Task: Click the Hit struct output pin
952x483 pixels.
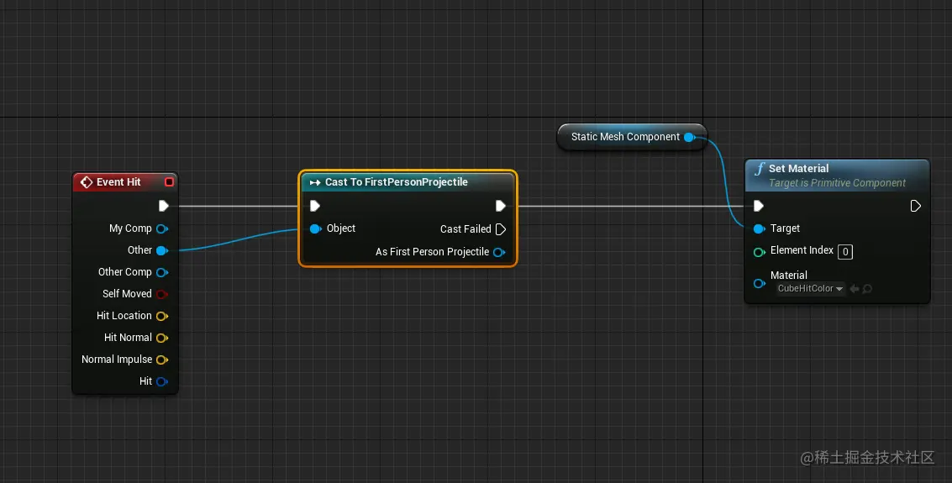Action: [162, 381]
